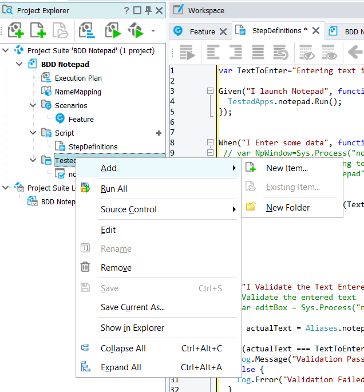Click on TestedApps.notepad.Run() code line
Image resolution: width=364 pixels, height=392 pixels.
click(285, 101)
